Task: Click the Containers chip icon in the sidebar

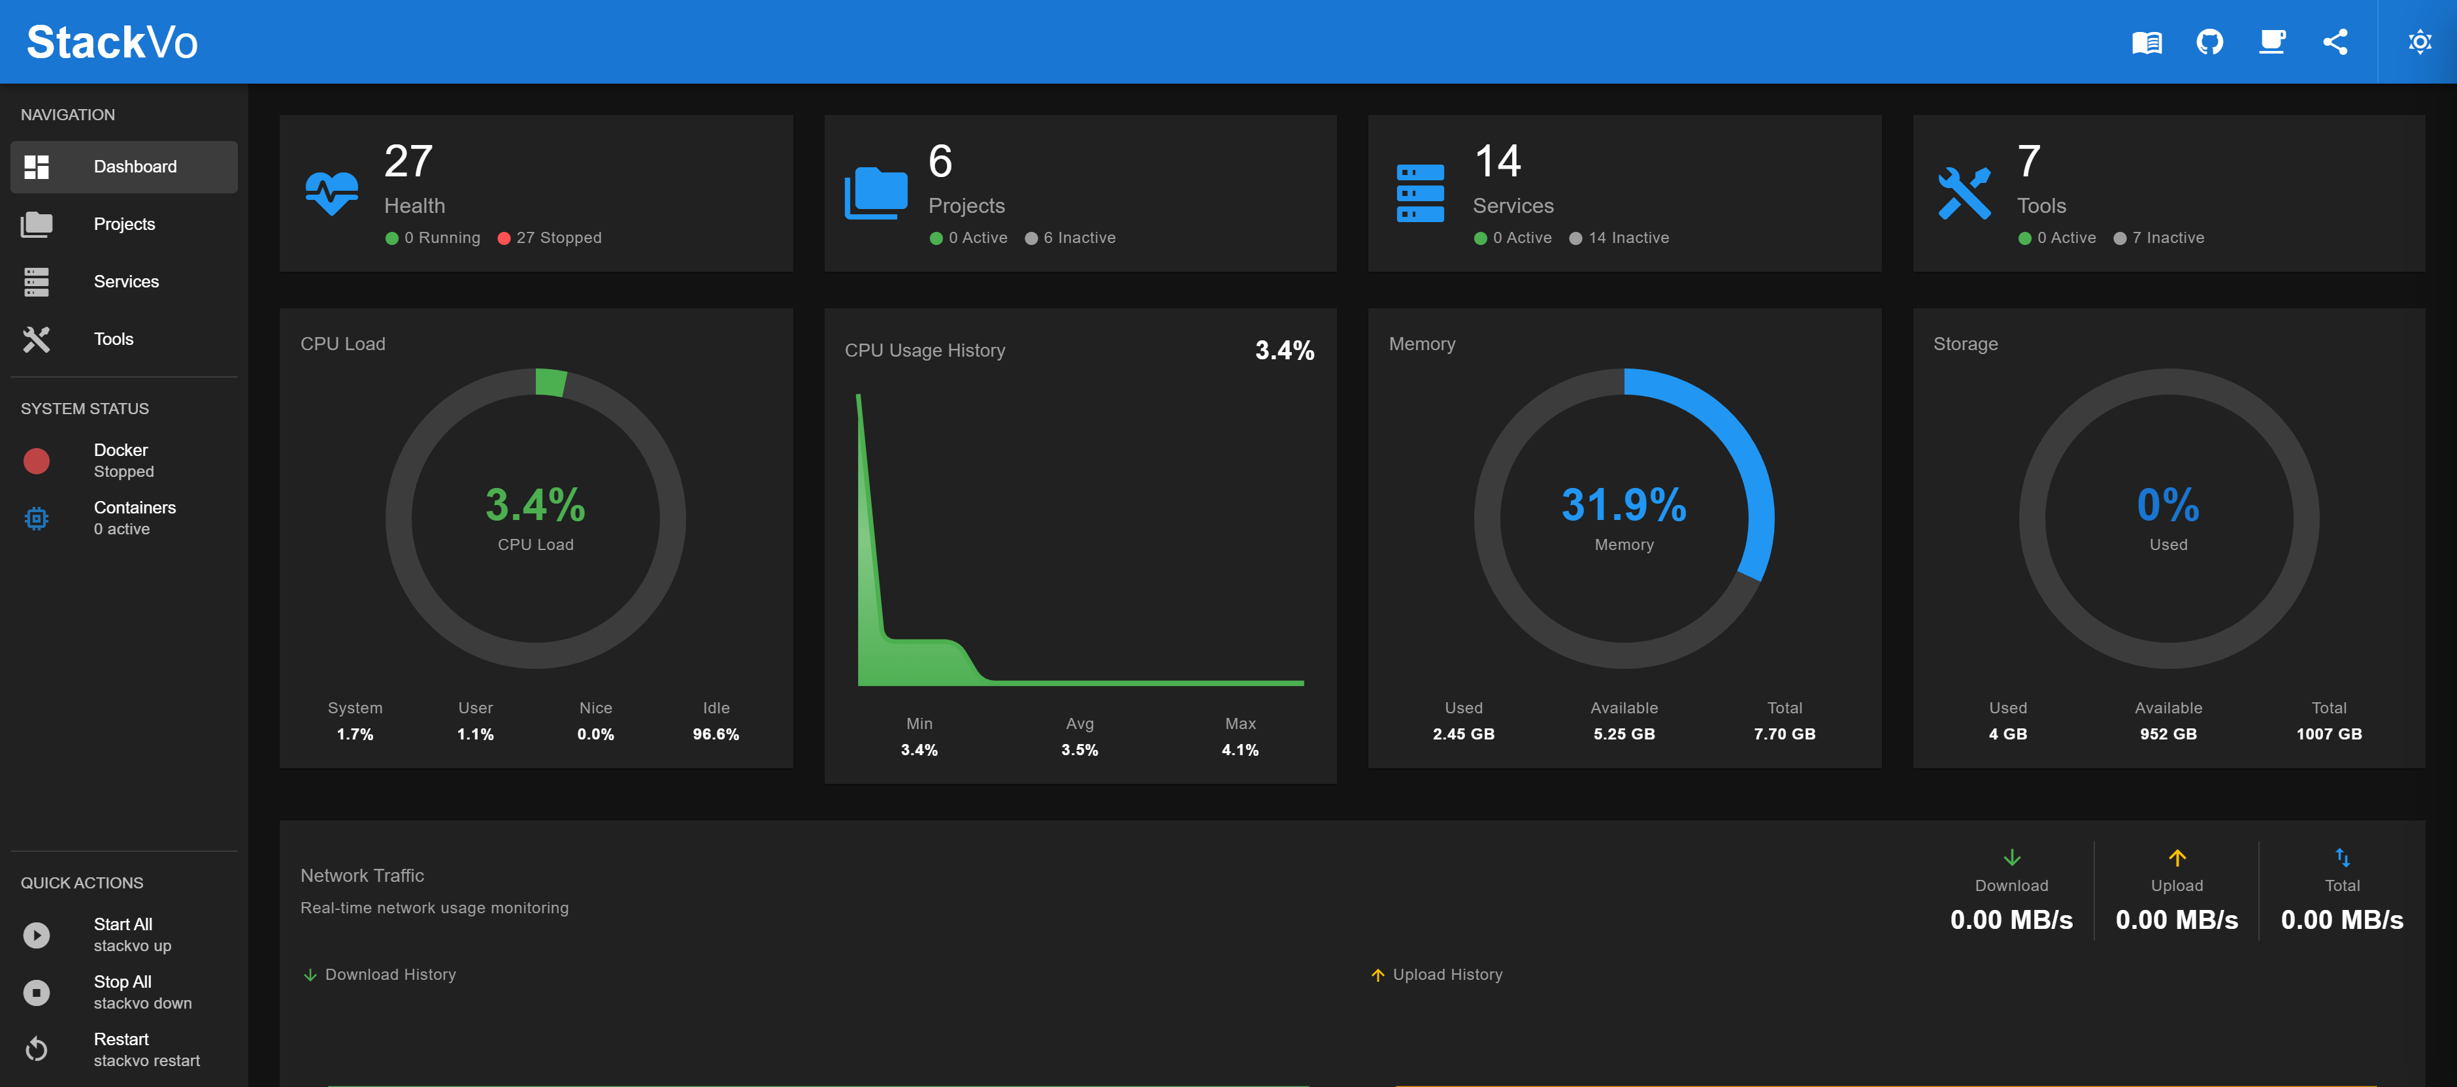Action: point(36,518)
